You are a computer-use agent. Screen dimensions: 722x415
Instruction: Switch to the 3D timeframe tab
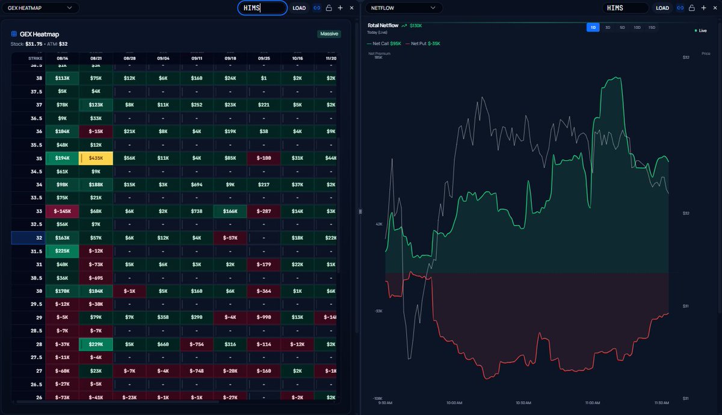tap(608, 28)
